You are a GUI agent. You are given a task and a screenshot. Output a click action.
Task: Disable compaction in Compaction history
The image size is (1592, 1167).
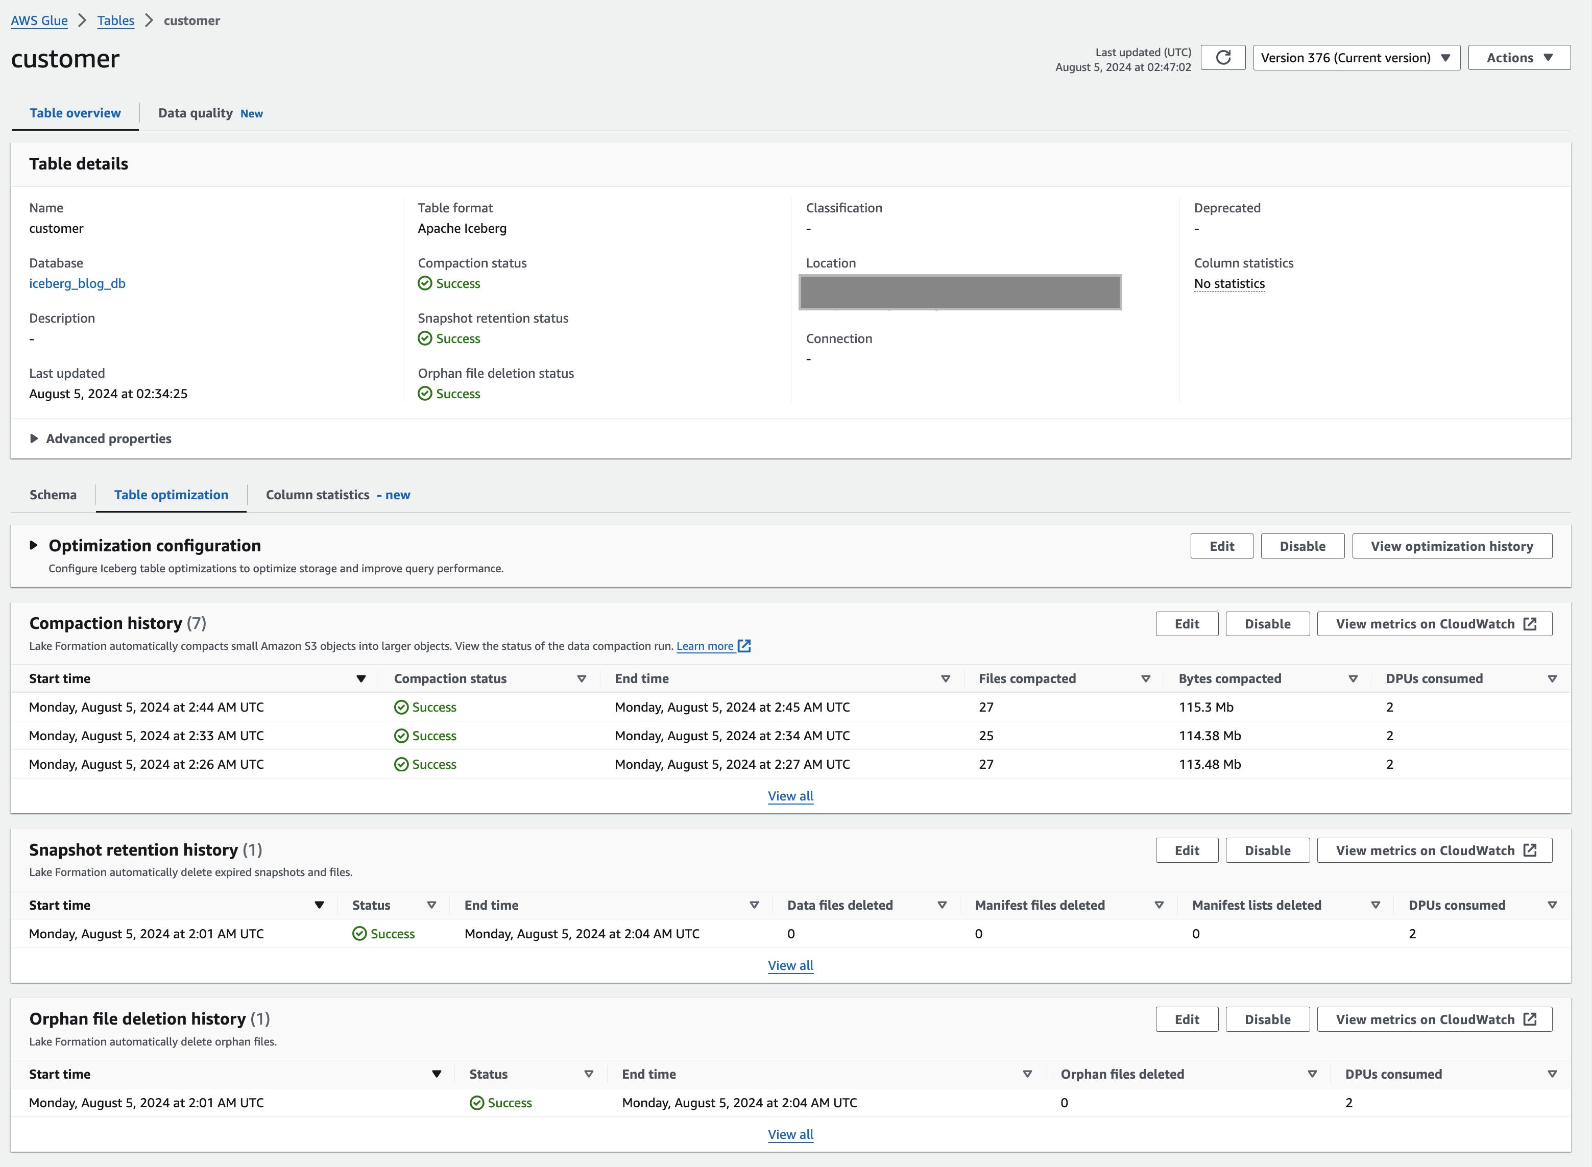1267,624
